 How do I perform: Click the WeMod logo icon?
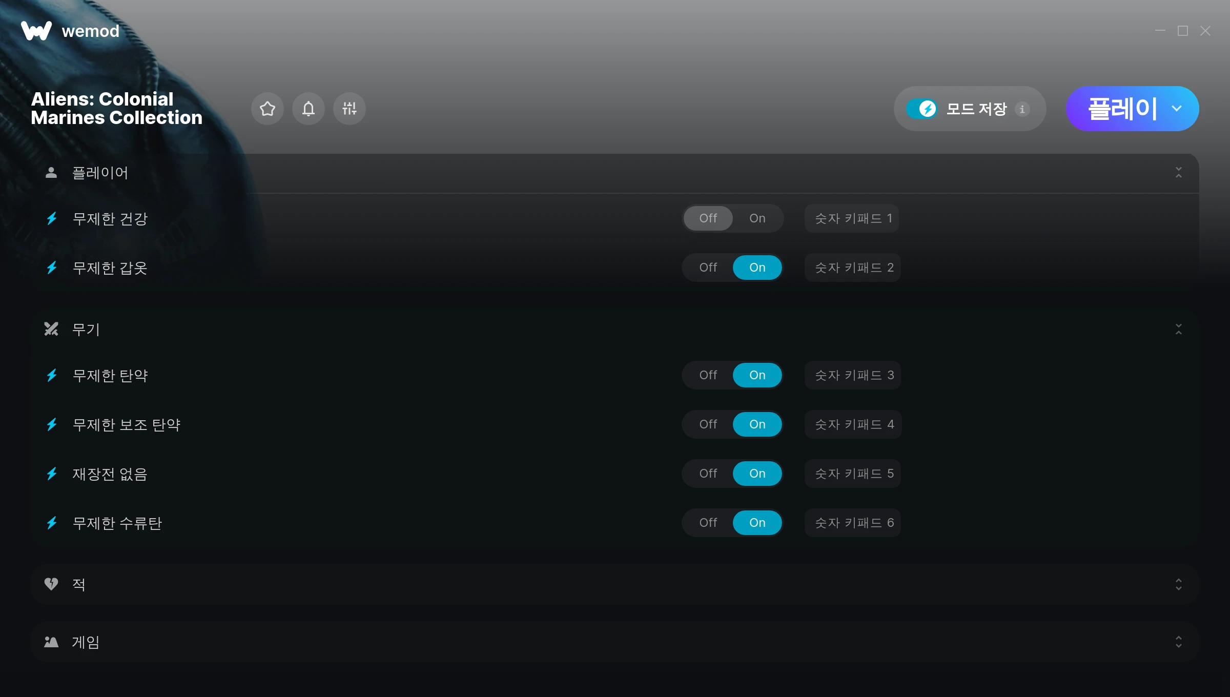coord(36,31)
